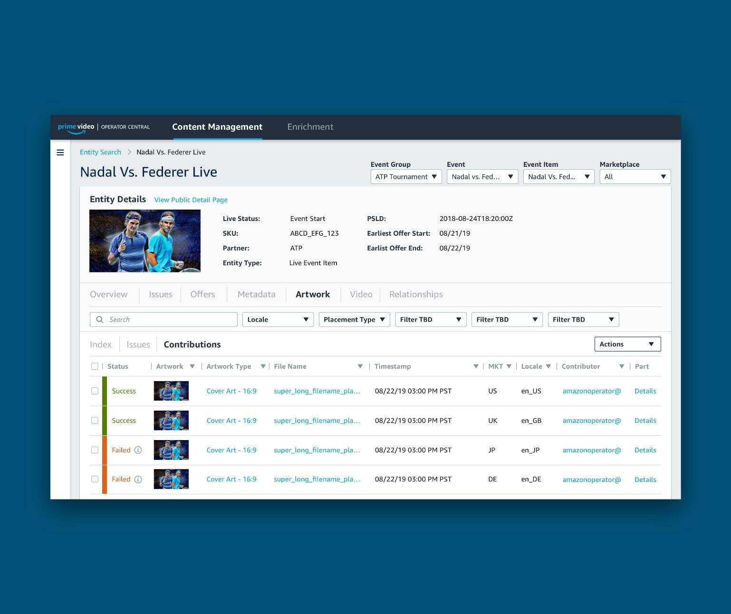The width and height of the screenshot is (731, 614).
Task: Sort by the Timestamp column arrow
Action: click(476, 366)
